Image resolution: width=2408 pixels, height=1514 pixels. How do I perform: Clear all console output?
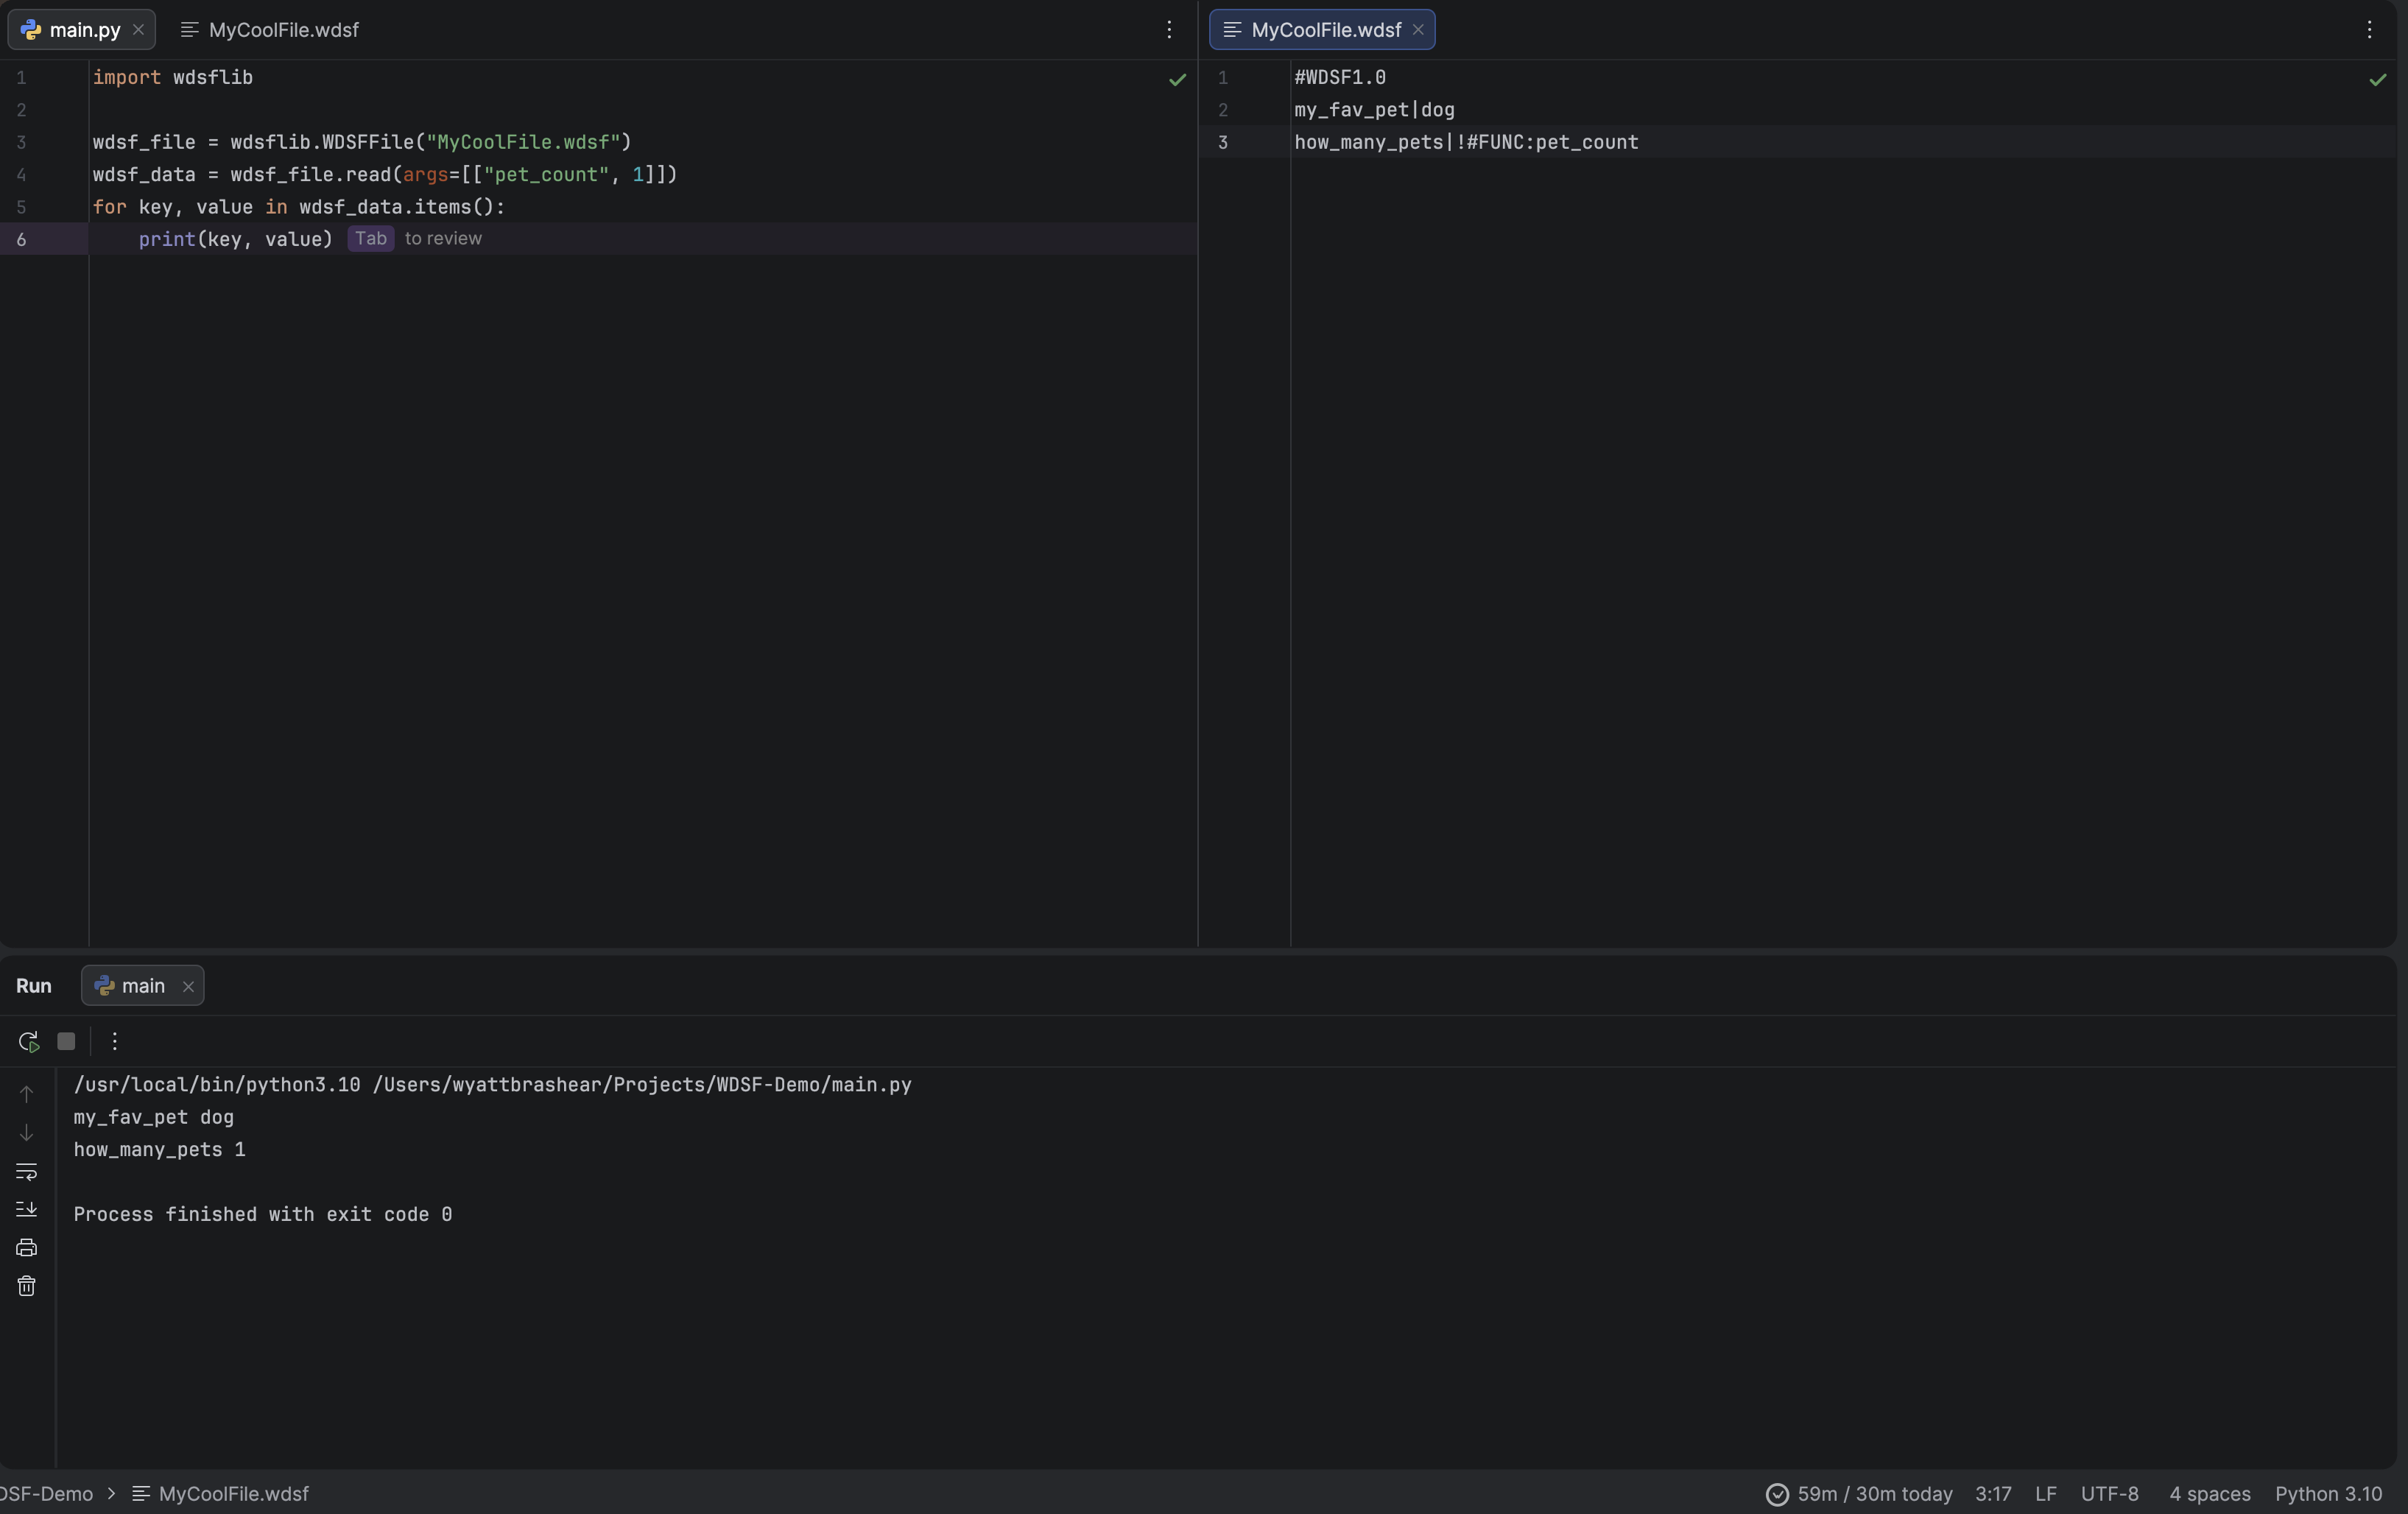click(27, 1286)
